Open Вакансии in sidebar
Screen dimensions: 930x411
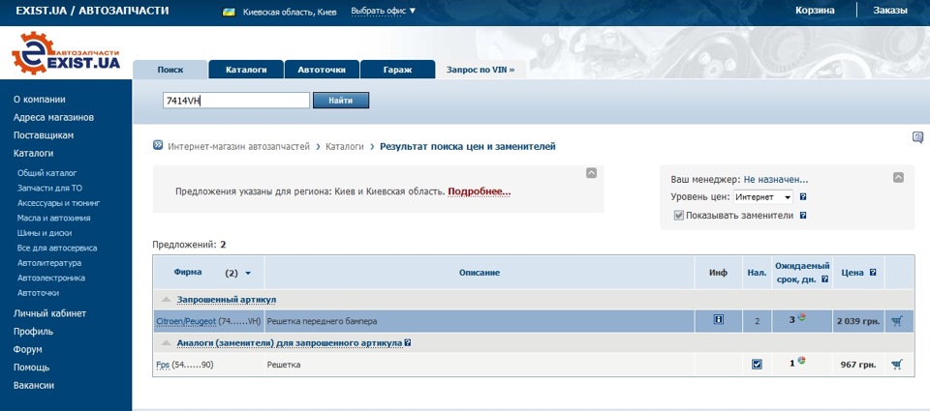[x=34, y=385]
